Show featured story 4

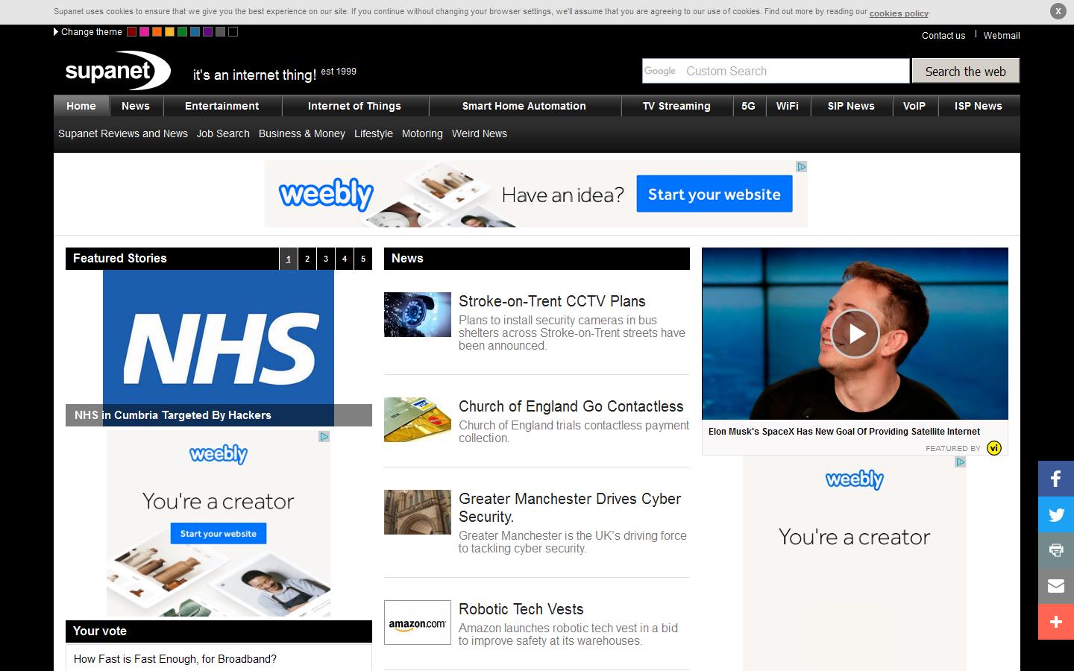(345, 259)
